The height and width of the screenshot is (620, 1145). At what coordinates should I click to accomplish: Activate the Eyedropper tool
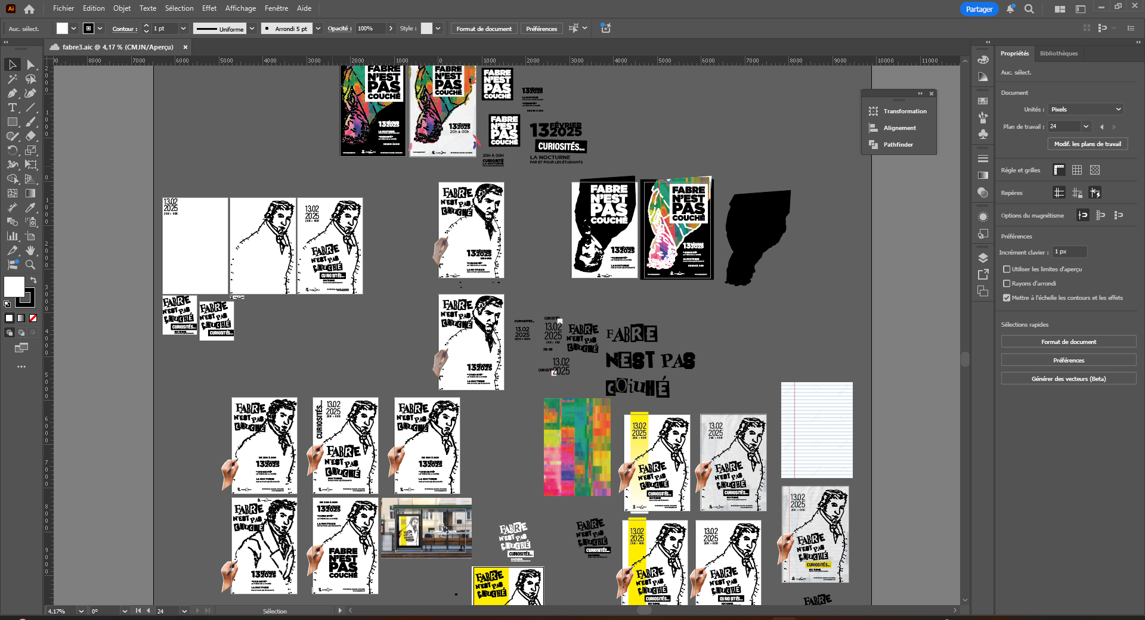30,207
